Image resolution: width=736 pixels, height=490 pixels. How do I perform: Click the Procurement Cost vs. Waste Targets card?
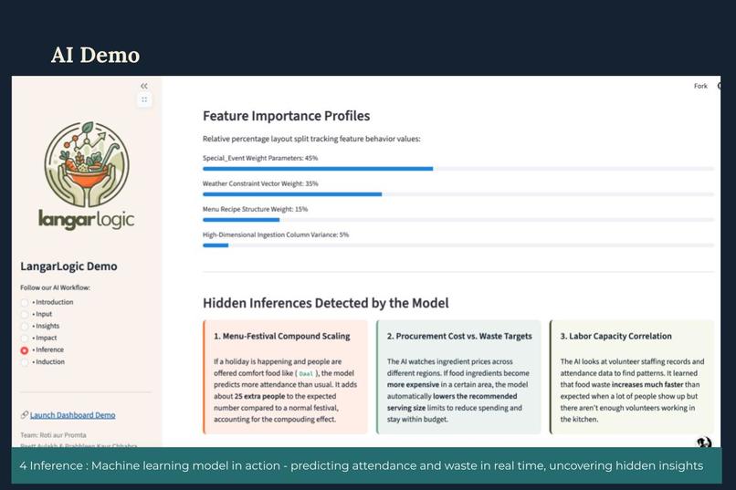pos(458,377)
